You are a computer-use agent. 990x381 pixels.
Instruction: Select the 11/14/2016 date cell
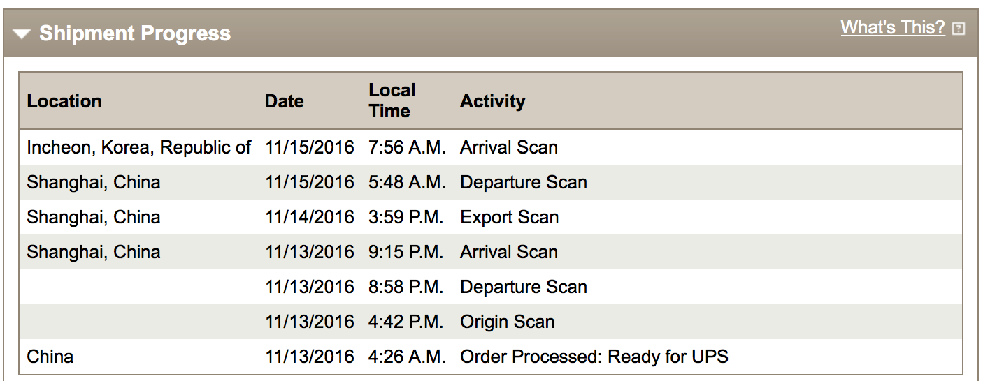[x=310, y=217]
